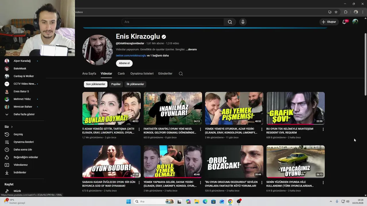Viewport: 367px width, 206px height.
Task: Search within channel magnifier icon
Action: click(181, 74)
